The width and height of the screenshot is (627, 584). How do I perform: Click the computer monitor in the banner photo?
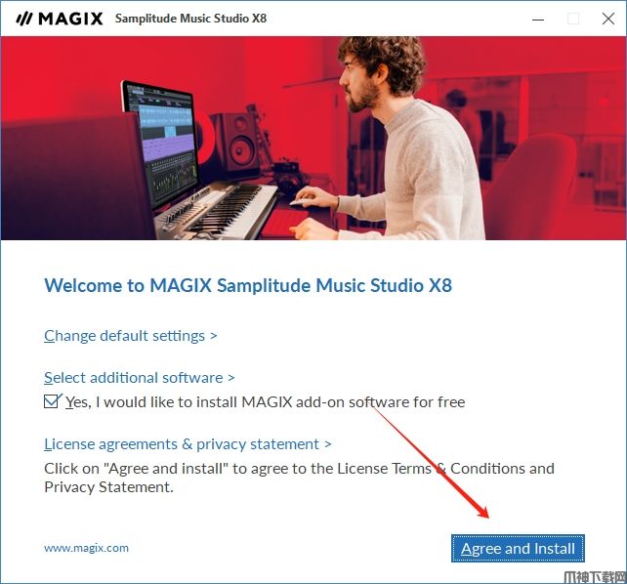(x=160, y=146)
